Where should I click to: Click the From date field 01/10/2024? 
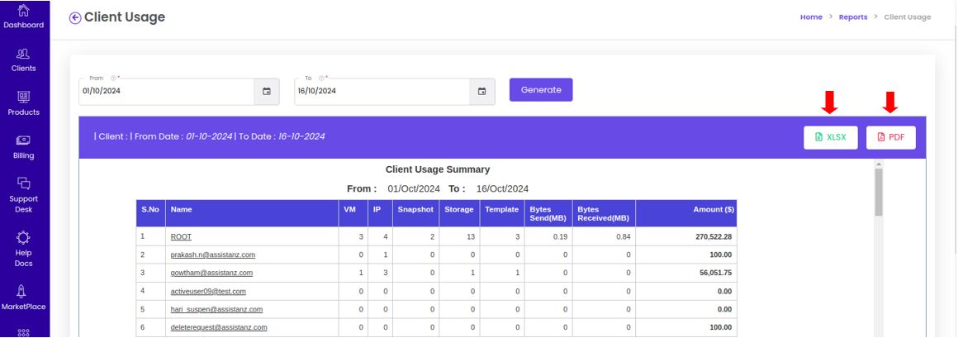[167, 92]
